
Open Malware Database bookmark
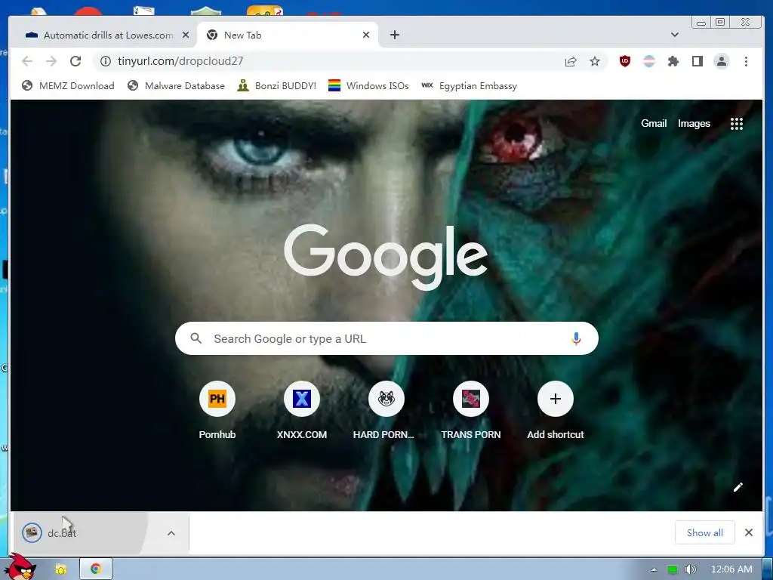[x=175, y=86]
